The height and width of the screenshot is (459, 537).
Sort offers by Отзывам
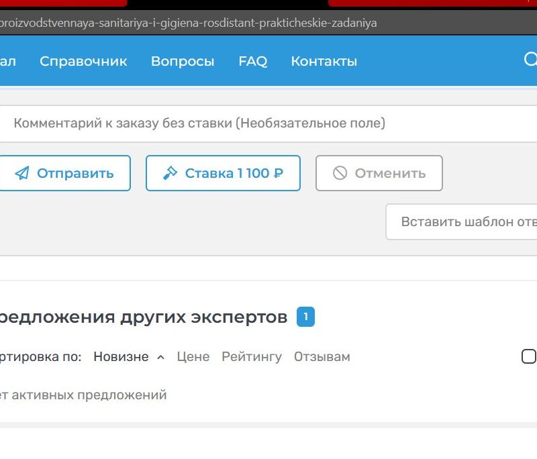322,357
